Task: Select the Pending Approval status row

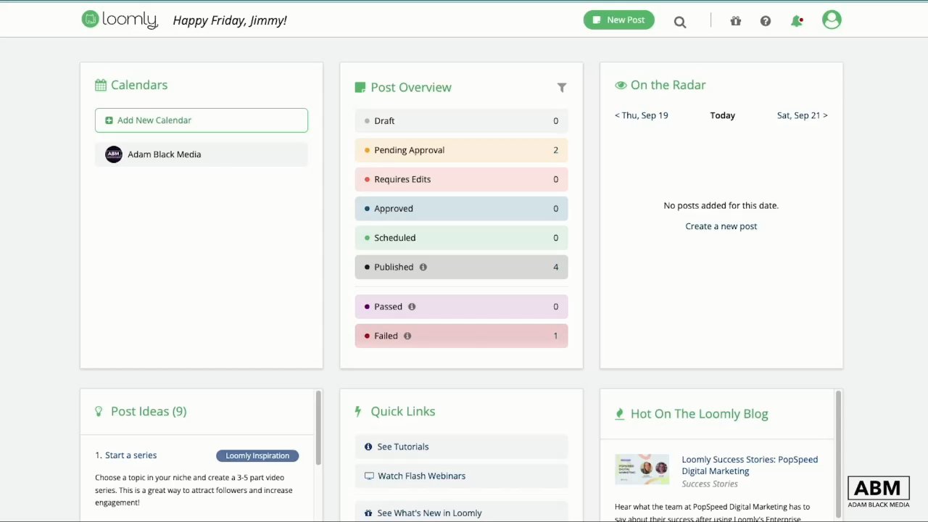Action: pyautogui.click(x=461, y=150)
